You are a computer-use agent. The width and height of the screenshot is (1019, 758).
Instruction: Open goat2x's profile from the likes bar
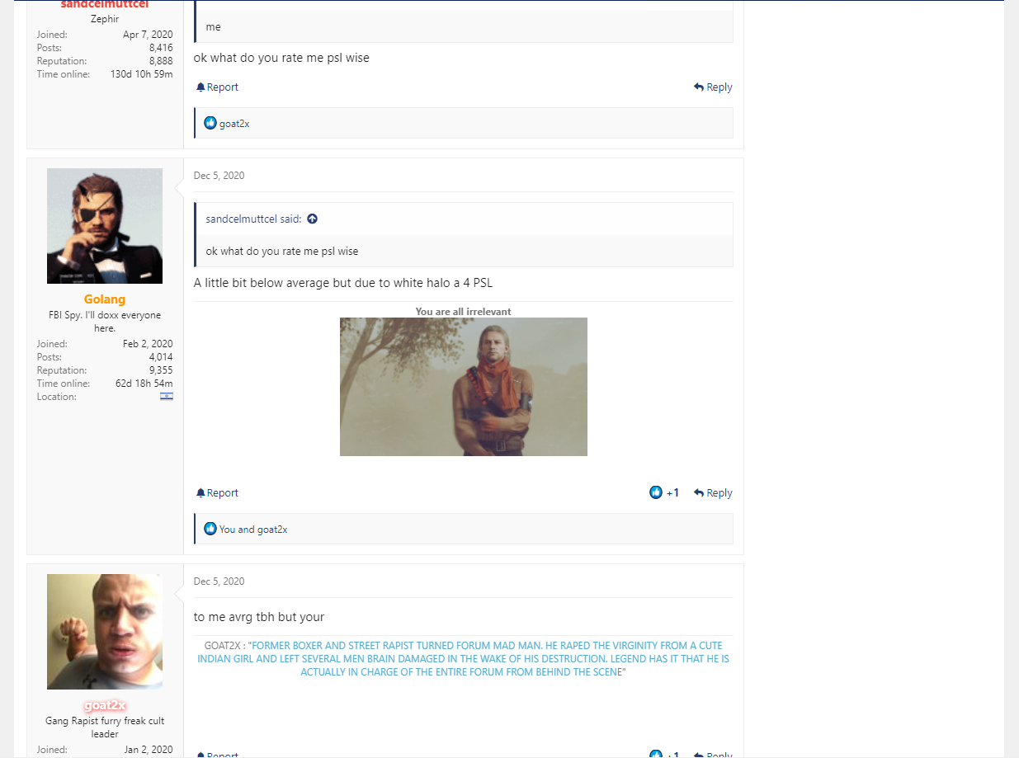[234, 124]
